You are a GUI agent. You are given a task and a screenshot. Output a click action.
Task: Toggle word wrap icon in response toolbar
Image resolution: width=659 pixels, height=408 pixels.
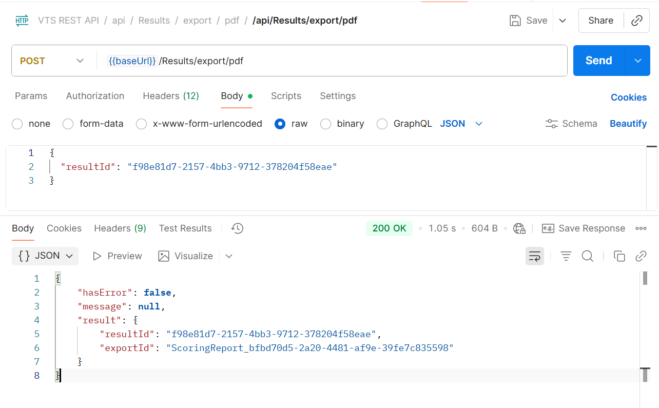[534, 256]
